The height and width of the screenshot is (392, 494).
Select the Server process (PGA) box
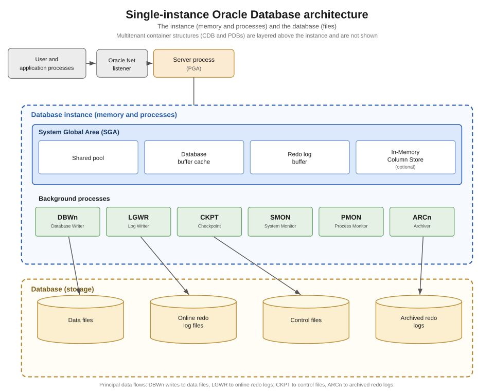point(194,63)
